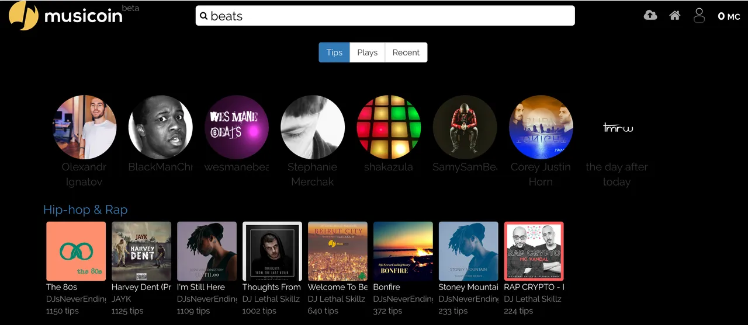Click the wesmanebea artist name
The height and width of the screenshot is (325, 748).
point(237,167)
